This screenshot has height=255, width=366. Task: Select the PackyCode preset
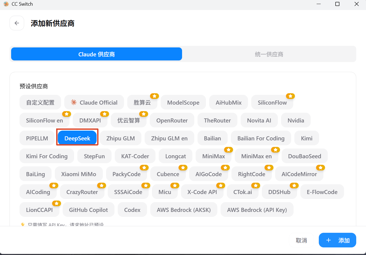[x=126, y=174]
